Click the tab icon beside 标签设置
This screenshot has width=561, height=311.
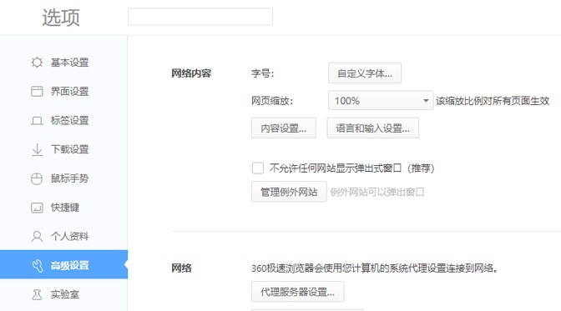37,120
